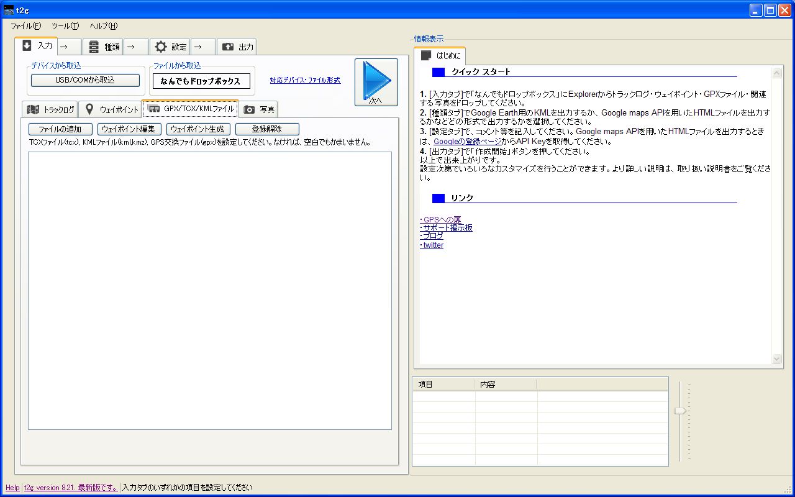Image resolution: width=795 pixels, height=497 pixels.
Task: Open the GPSへの扉 link
Action: point(440,219)
